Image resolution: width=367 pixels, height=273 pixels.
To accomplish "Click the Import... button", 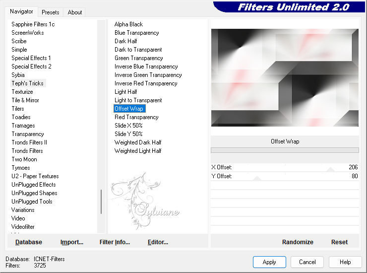I will (x=72, y=242).
